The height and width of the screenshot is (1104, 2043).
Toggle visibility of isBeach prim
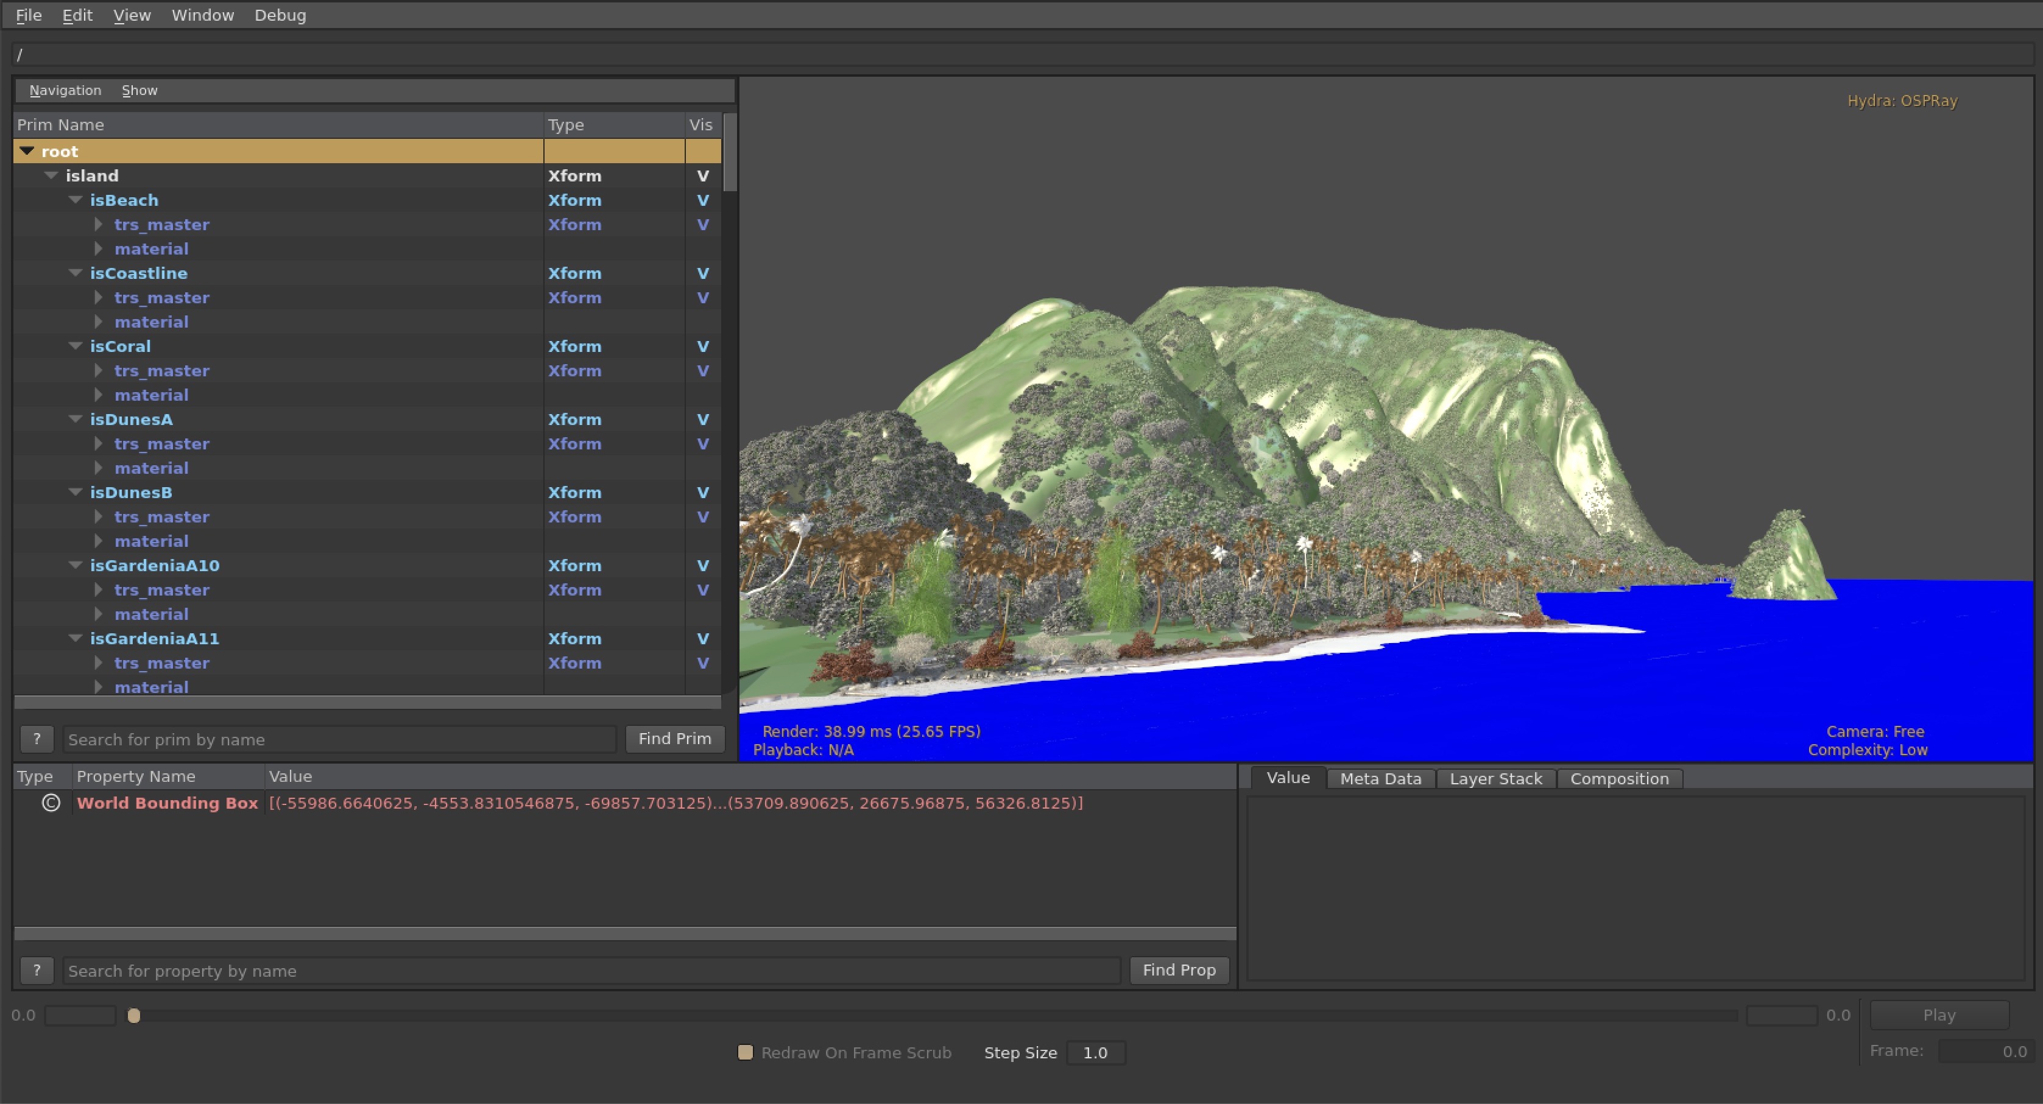(703, 201)
